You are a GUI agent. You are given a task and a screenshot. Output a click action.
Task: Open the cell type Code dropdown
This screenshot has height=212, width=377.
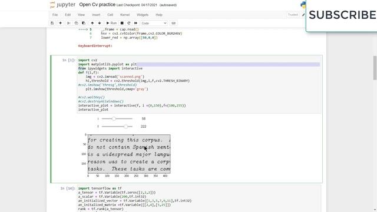tap(154, 23)
